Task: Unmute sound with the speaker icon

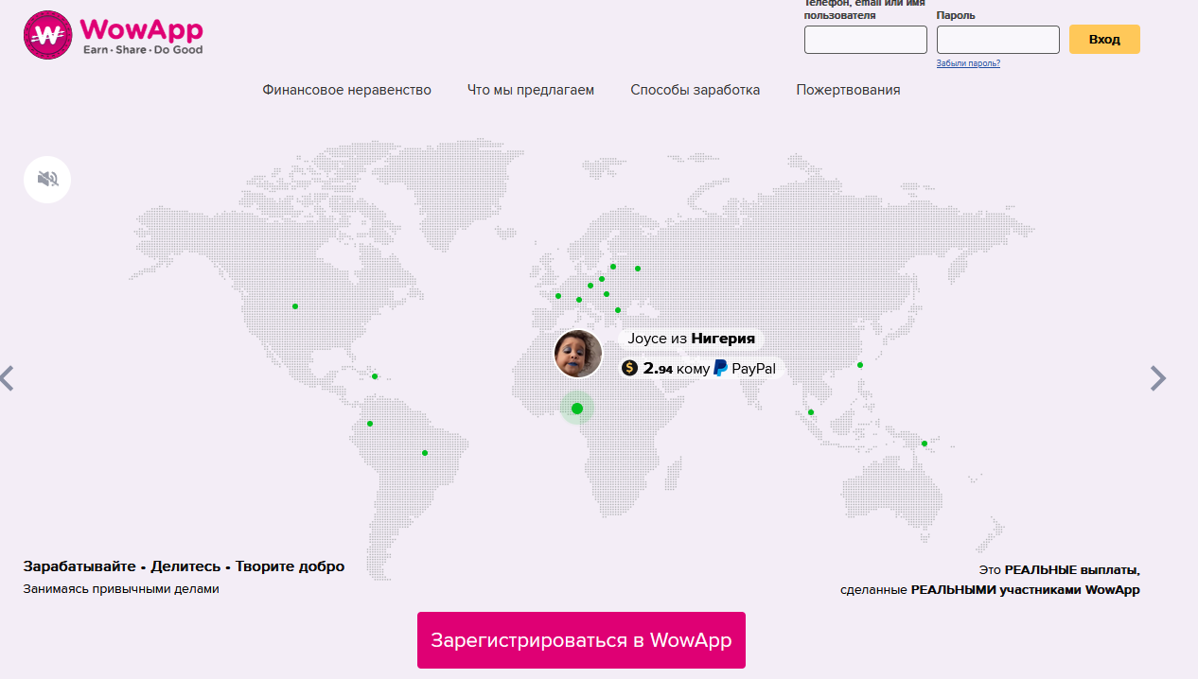Action: click(47, 179)
